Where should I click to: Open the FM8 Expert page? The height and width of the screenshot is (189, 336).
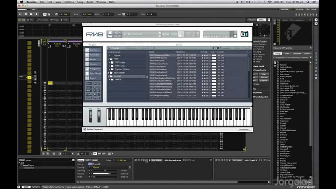tap(93, 78)
